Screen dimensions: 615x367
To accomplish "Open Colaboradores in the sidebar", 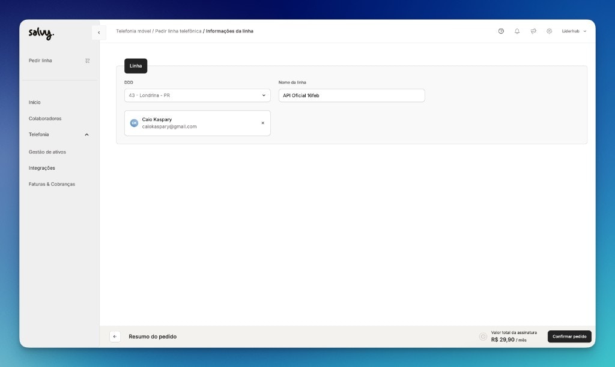I will [x=45, y=118].
